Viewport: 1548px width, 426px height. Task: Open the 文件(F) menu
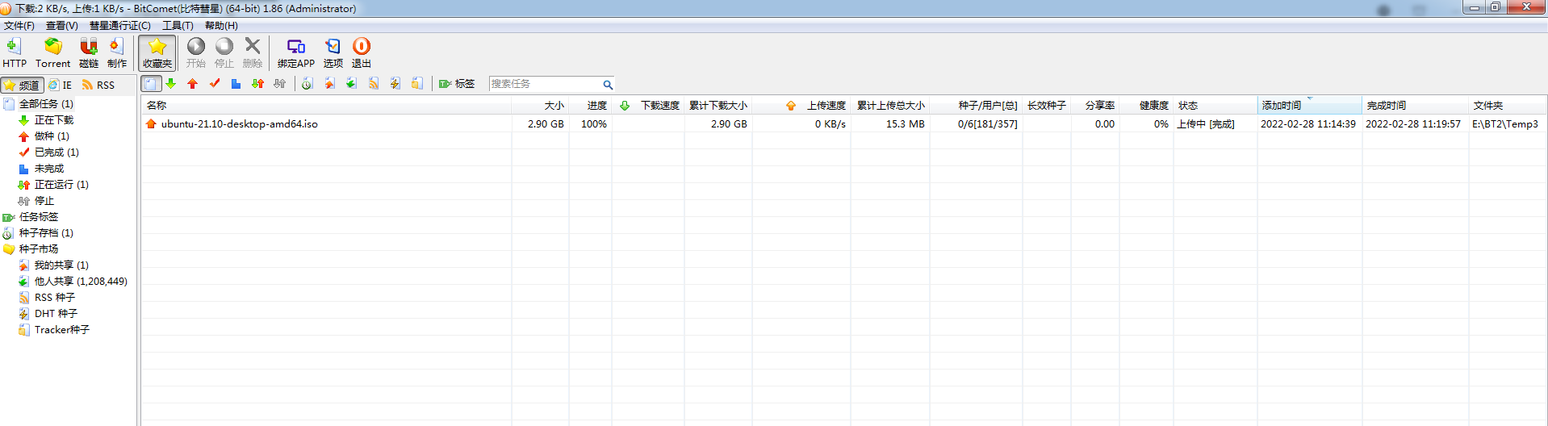pos(19,26)
